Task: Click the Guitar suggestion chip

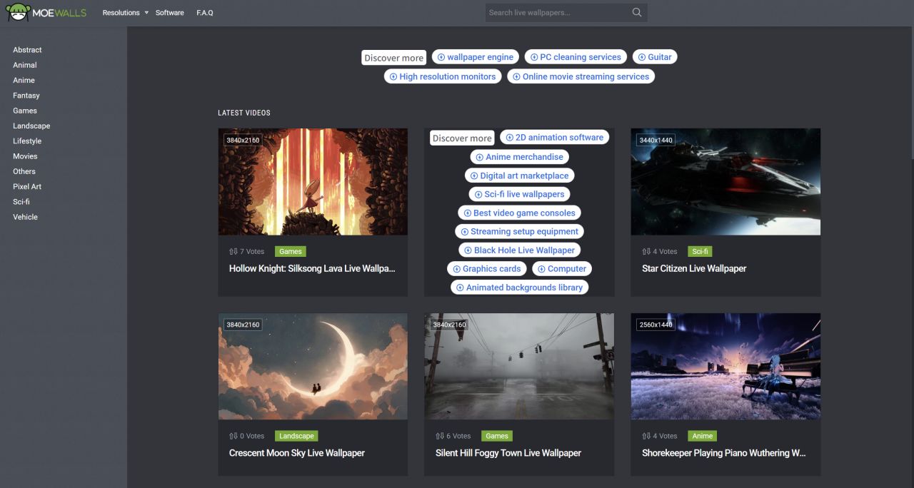Action: coord(655,57)
